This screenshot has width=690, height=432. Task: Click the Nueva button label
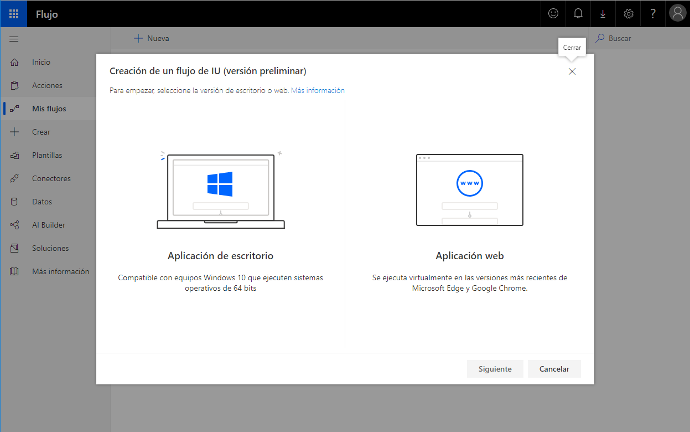point(158,39)
